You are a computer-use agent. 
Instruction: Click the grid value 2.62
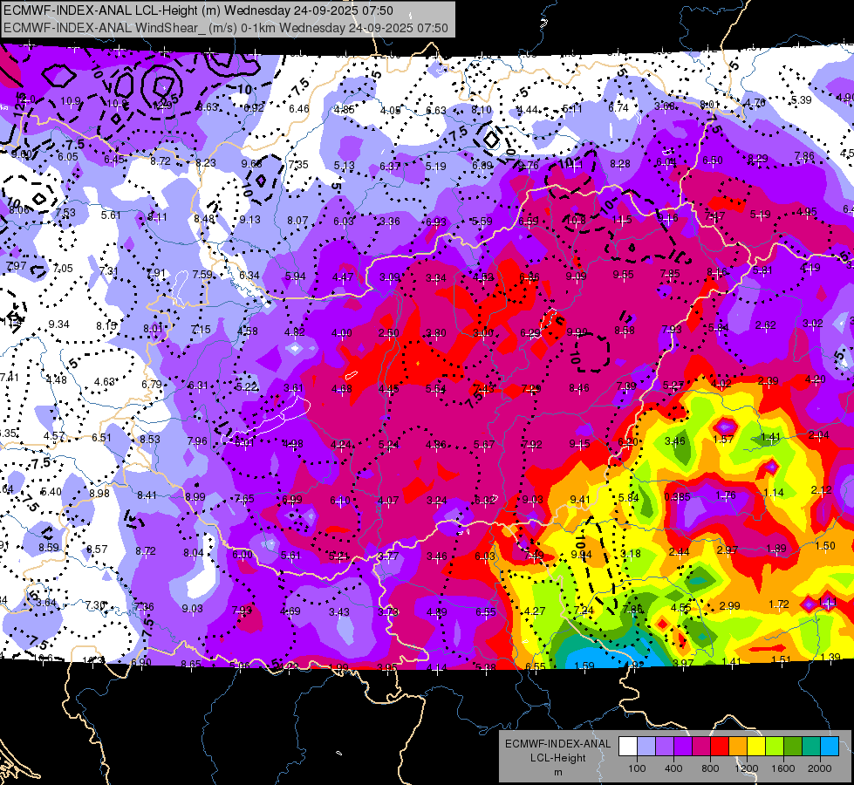click(766, 325)
